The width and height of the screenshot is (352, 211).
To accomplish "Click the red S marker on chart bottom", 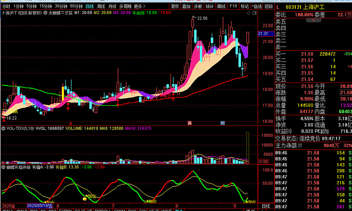I will point(71,123).
